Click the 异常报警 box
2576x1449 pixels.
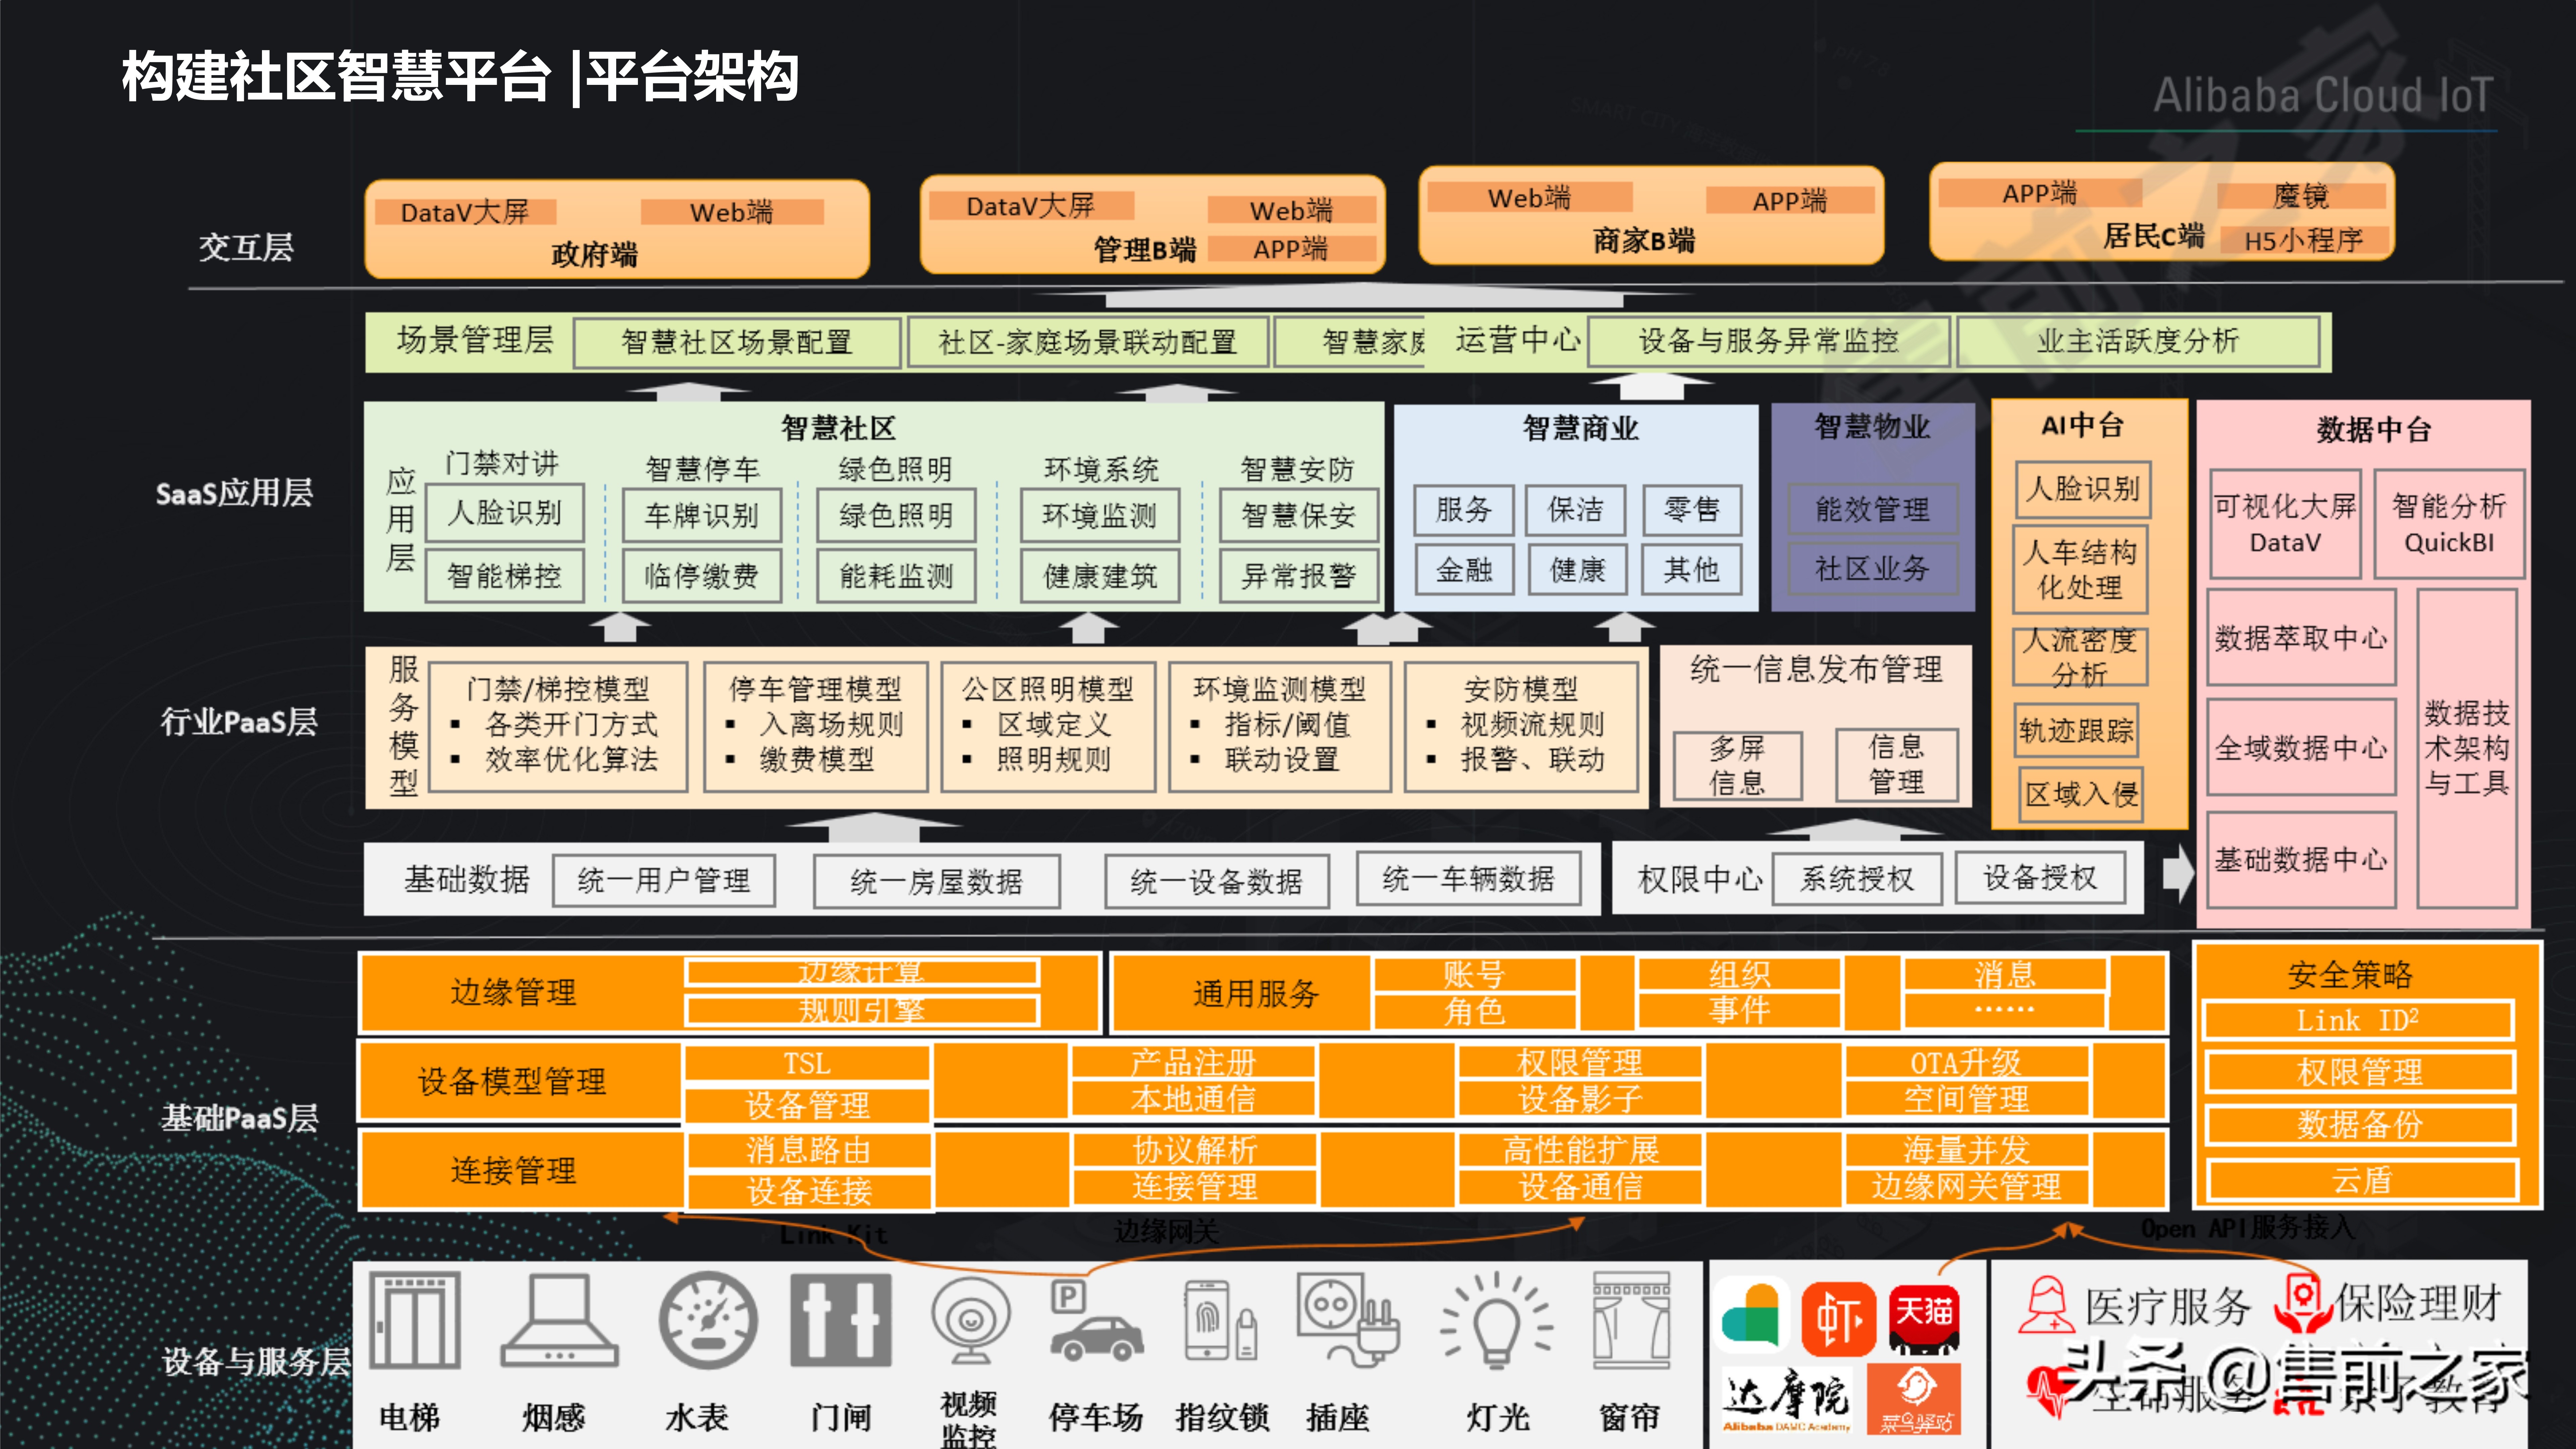(x=1299, y=576)
